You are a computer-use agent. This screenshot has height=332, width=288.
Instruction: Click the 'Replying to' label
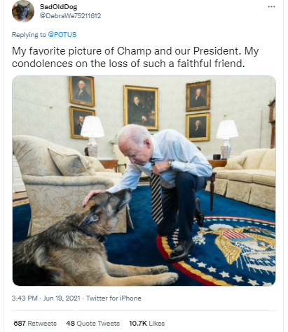pos(29,35)
